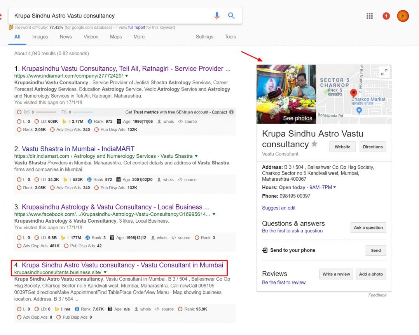419x335 pixels.
Task: Open the red notifications badge
Action: pyautogui.click(x=386, y=16)
